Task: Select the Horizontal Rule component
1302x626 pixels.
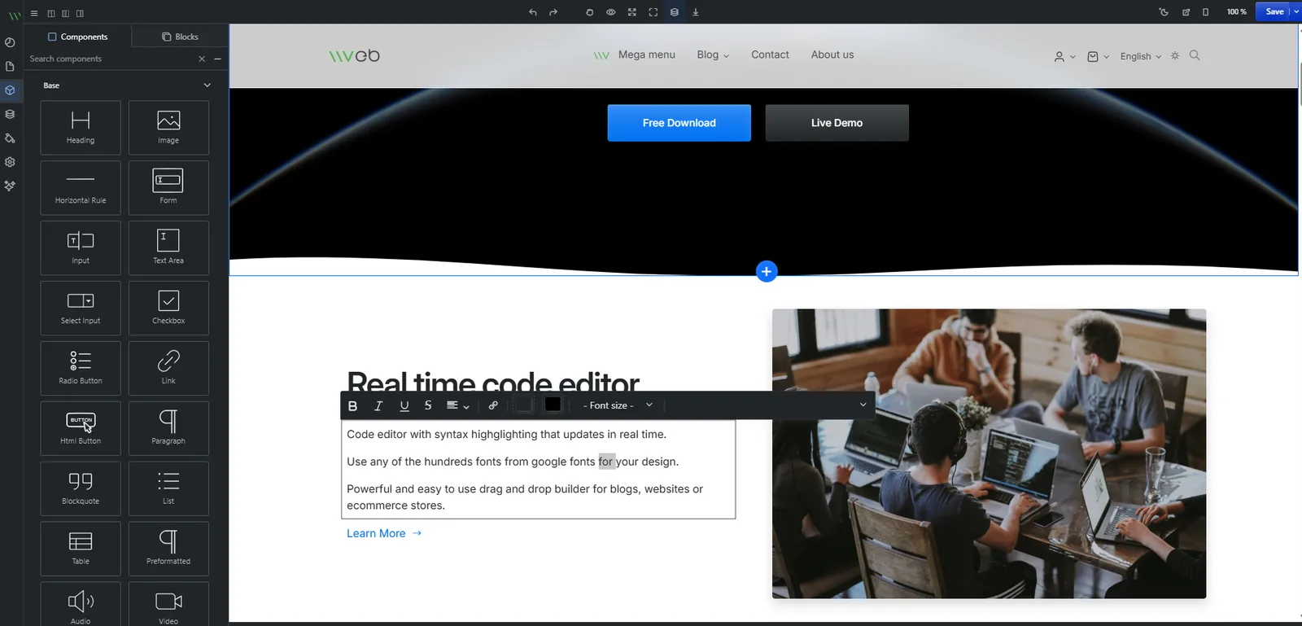Action: 81,188
